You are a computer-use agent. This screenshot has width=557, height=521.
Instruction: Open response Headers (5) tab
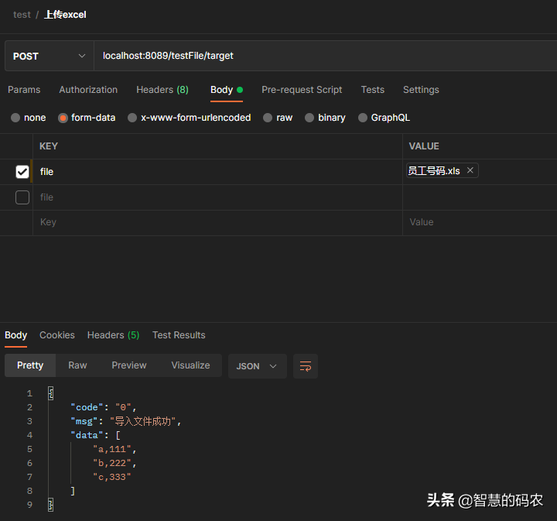tap(113, 334)
